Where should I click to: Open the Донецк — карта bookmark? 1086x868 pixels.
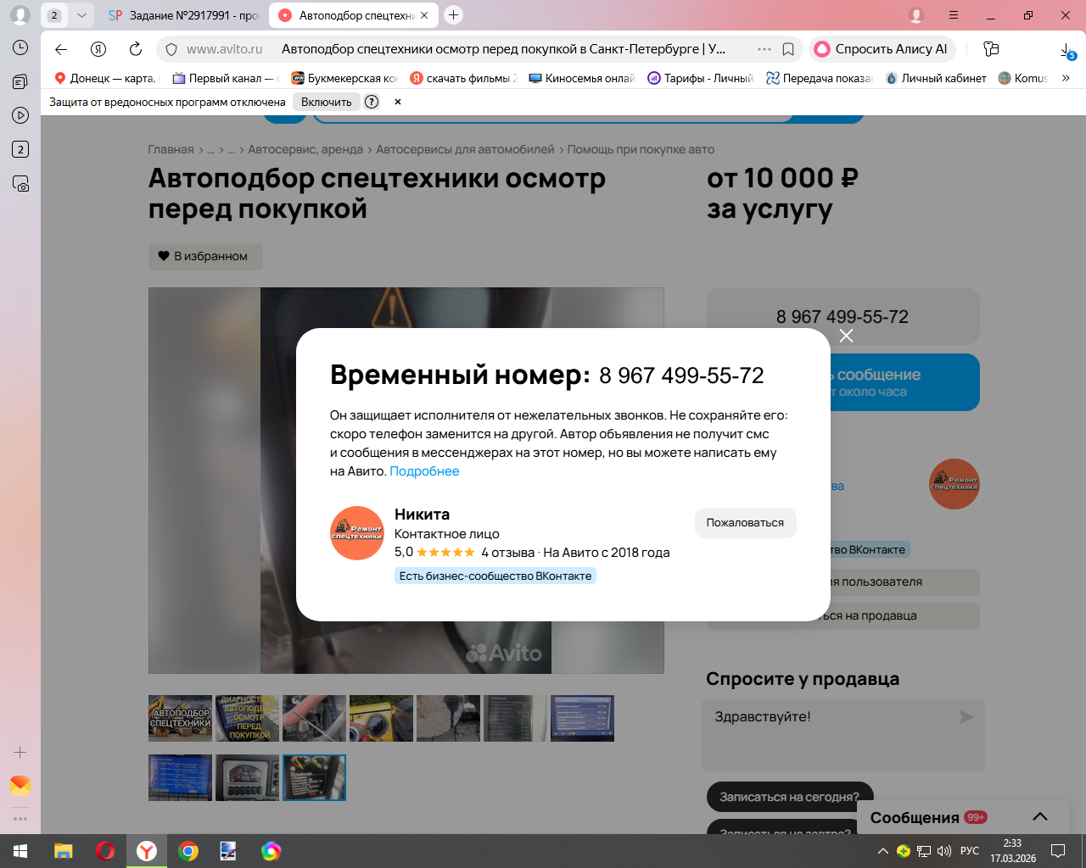tap(106, 78)
